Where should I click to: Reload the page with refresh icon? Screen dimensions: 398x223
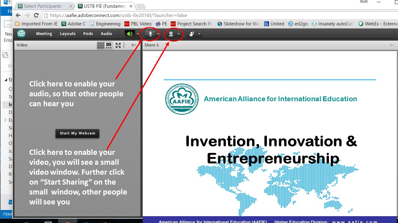[x=36, y=15]
